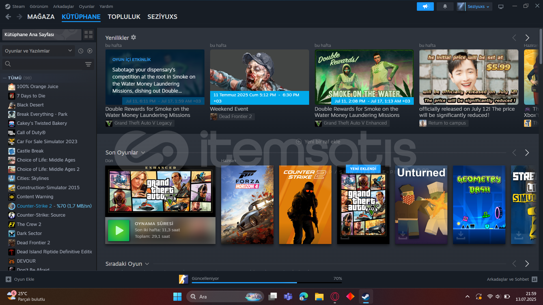Open Forza Horizon 4 cover
The image size is (543, 305).
[247, 205]
